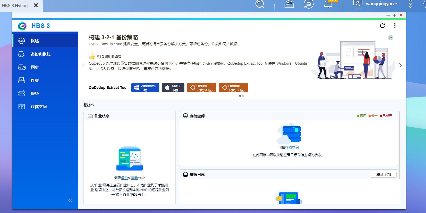
Task: Click the 可用 green status legend
Action: coord(362,116)
